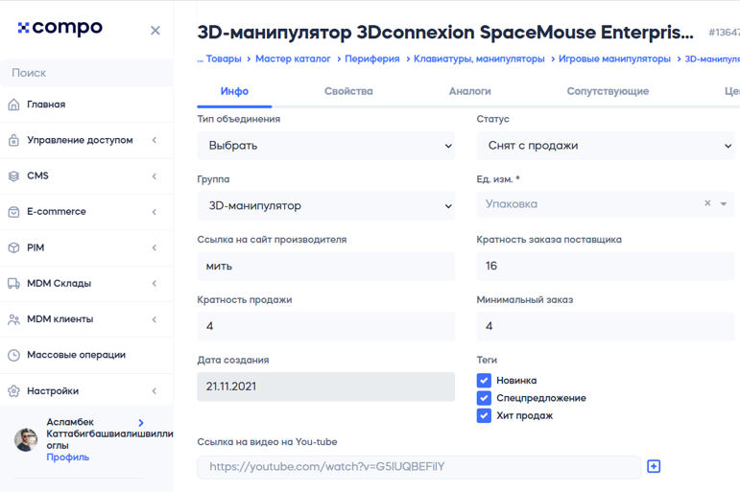Viewport: 740px width, 492px height.
Task: Click the Ссылка на сайт производителя field
Action: (326, 266)
